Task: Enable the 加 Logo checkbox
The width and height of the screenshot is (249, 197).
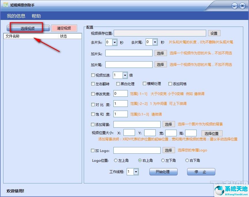Action: pyautogui.click(x=93, y=150)
